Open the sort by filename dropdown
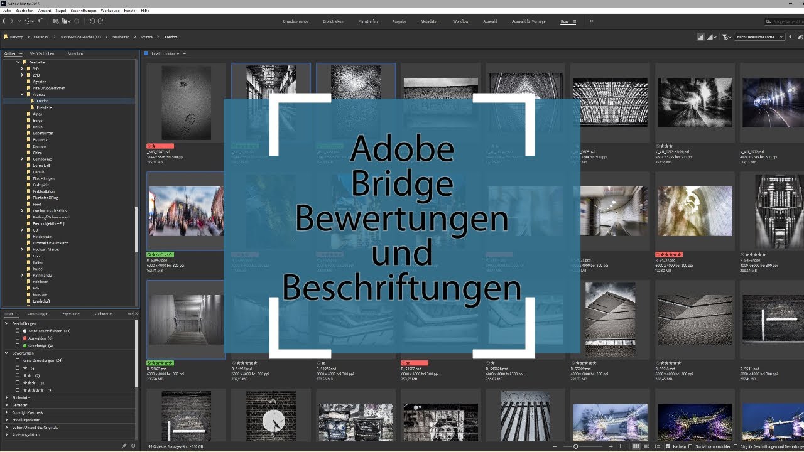The height and width of the screenshot is (452, 804). (760, 37)
